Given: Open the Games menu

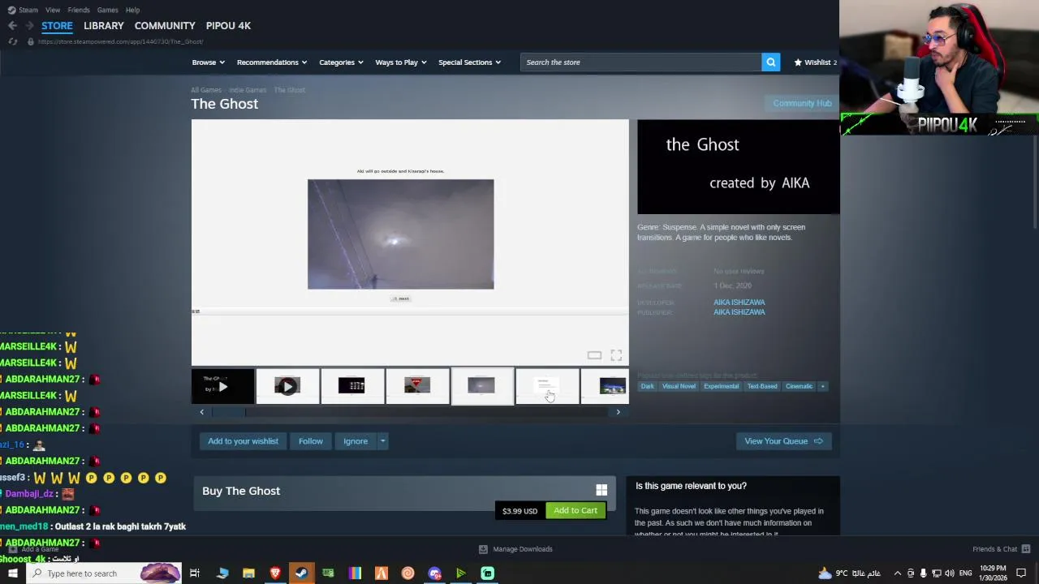Looking at the screenshot, I should pos(107,10).
